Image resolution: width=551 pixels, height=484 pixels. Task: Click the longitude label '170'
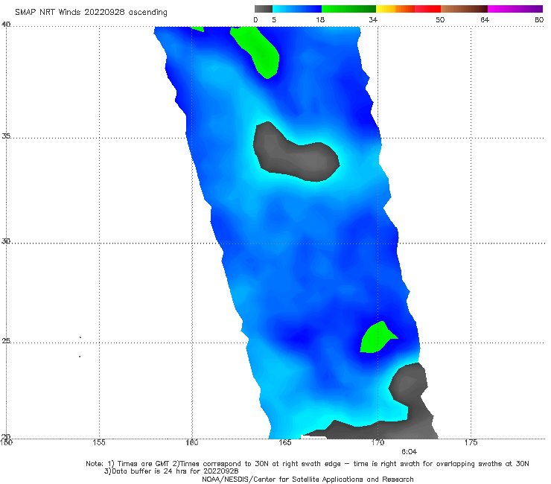coord(378,442)
